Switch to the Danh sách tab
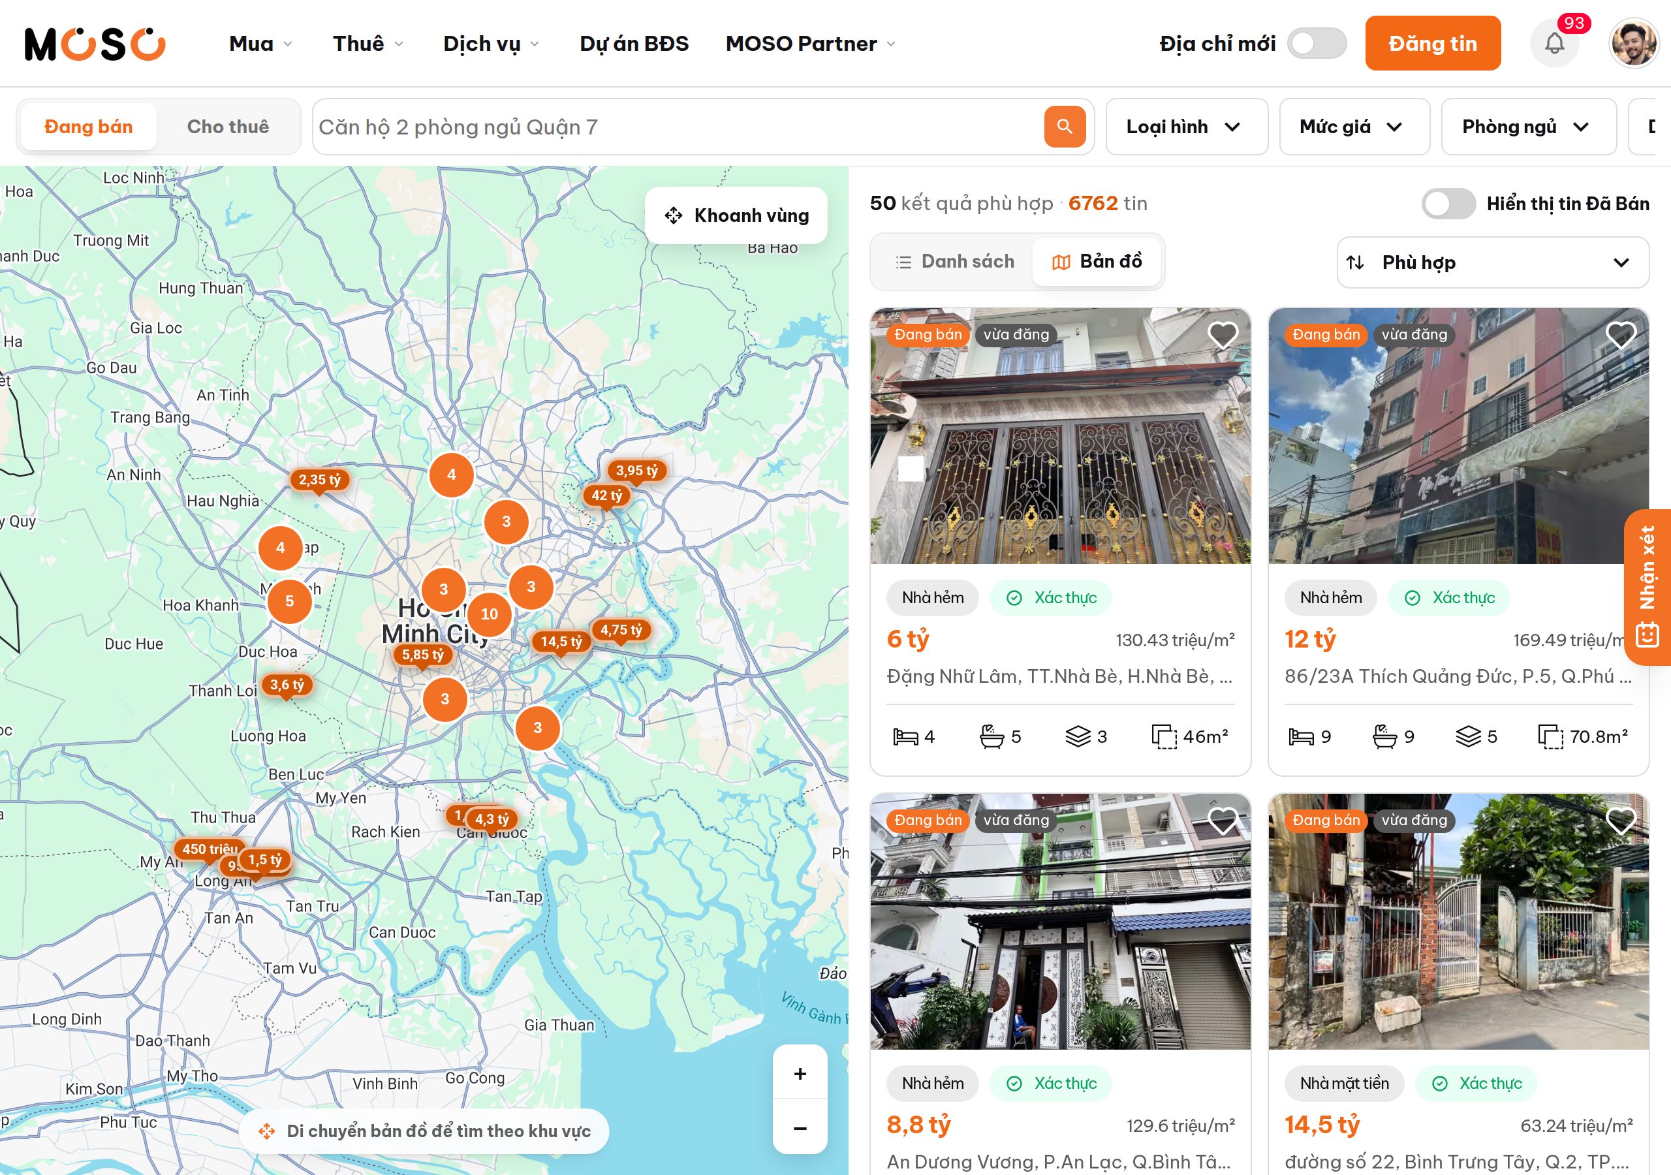 point(954,261)
